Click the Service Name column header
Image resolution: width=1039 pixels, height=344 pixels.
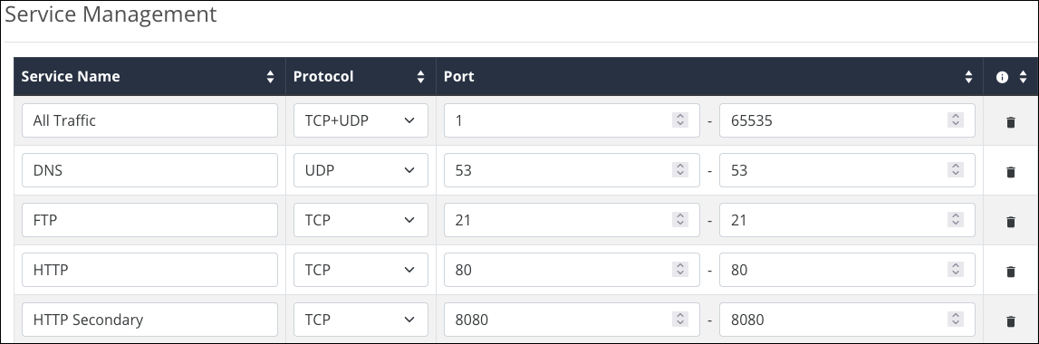(71, 76)
